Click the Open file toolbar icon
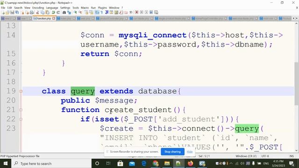Viewport: 299px width, 168px height. tap(7, 13)
